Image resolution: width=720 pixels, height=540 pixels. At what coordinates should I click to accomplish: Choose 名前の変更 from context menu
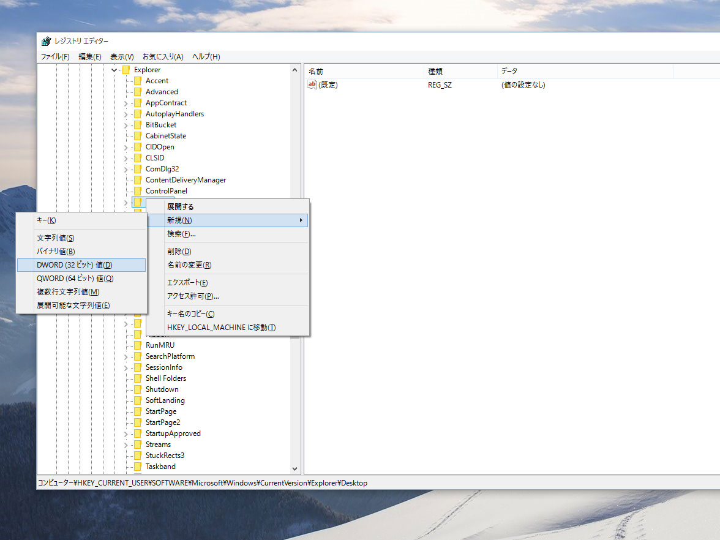point(189,265)
